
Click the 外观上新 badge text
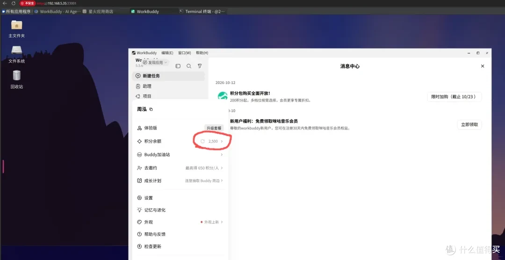coord(212,222)
